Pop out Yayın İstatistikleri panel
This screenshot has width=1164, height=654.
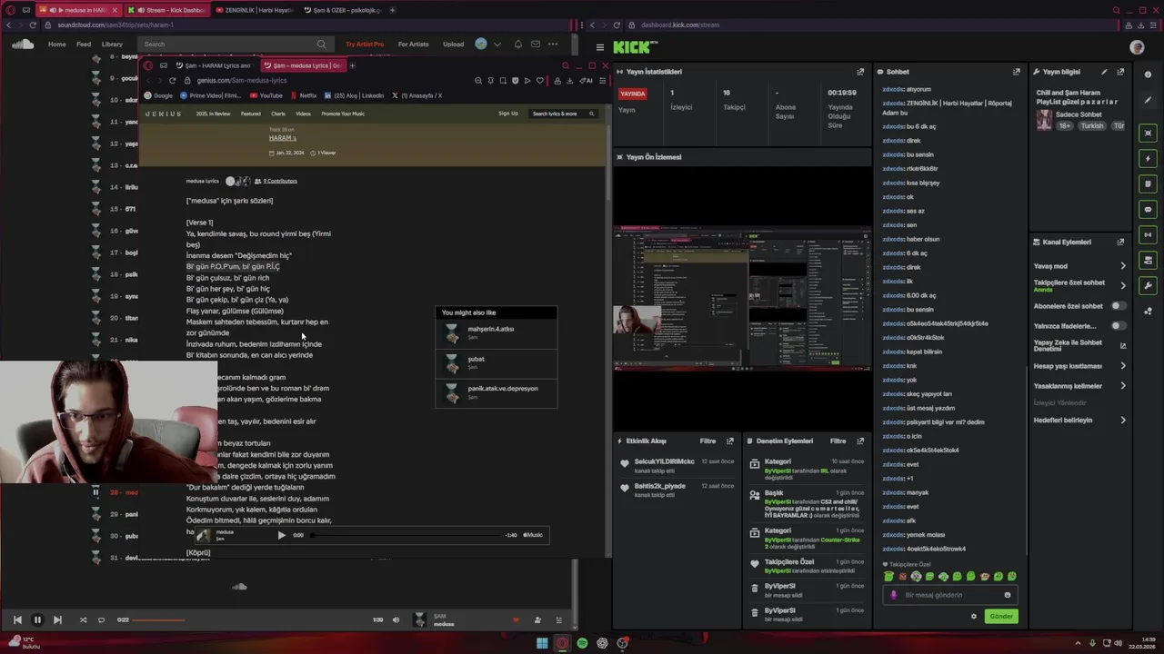click(860, 72)
